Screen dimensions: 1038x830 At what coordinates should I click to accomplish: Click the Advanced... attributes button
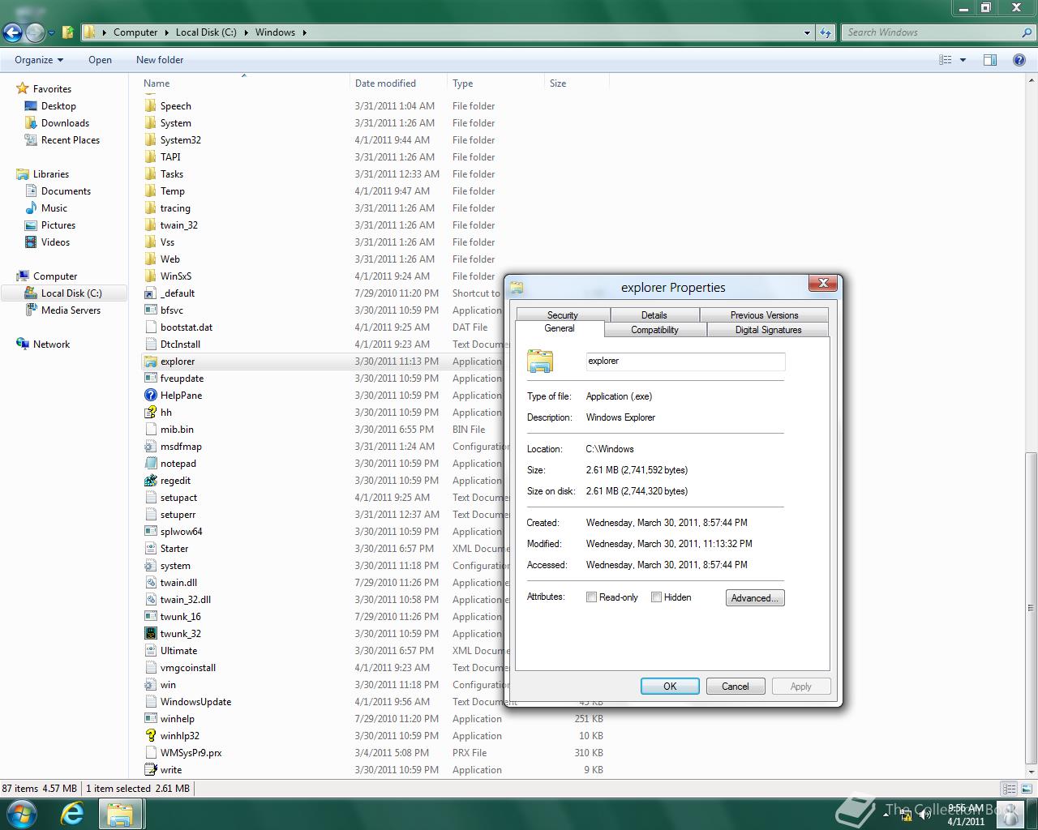(x=755, y=598)
